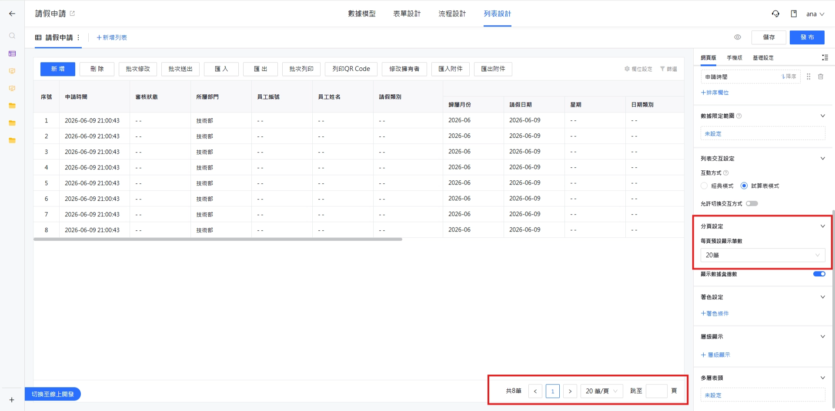Click the 刪除 button

coord(97,69)
